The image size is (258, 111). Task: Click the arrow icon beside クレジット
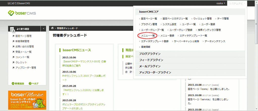click(x=13, y=62)
